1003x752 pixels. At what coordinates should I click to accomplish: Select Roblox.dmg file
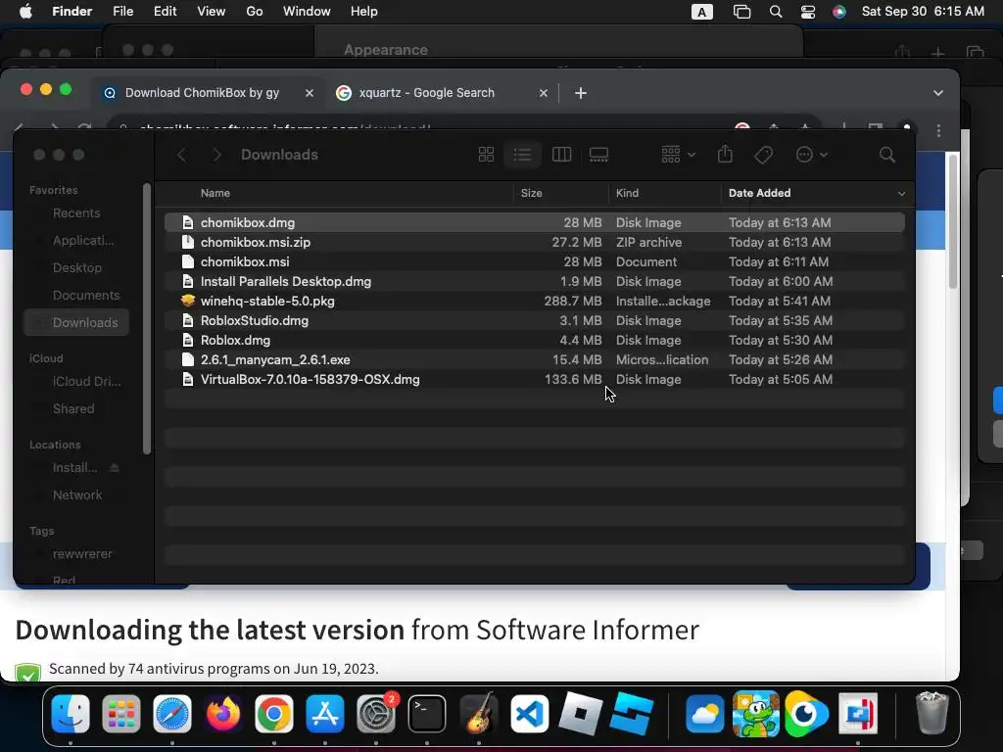[534, 340]
